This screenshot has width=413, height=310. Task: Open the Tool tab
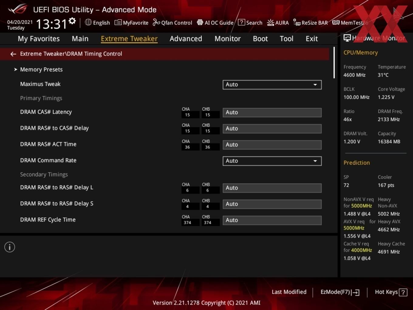(286, 39)
